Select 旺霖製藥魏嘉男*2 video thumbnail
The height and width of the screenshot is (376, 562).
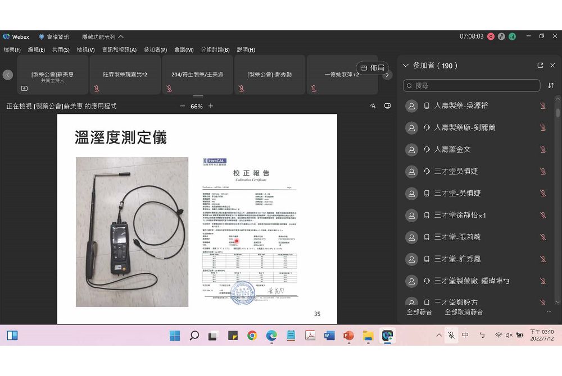pyautogui.click(x=125, y=75)
